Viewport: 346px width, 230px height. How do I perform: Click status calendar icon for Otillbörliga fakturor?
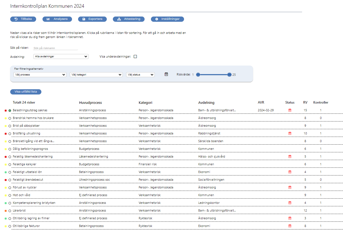click(x=290, y=226)
